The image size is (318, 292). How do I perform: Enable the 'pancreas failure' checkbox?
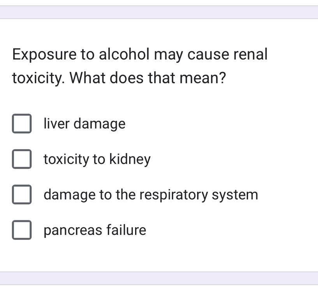point(22,230)
